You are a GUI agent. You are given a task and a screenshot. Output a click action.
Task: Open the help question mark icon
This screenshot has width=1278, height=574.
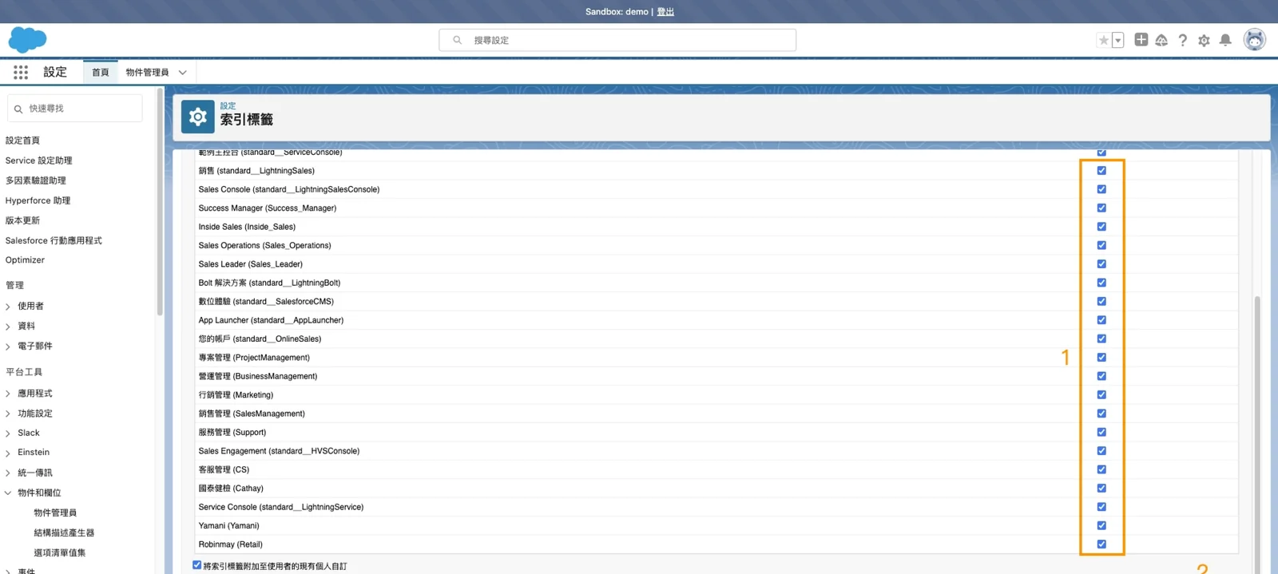[1182, 40]
